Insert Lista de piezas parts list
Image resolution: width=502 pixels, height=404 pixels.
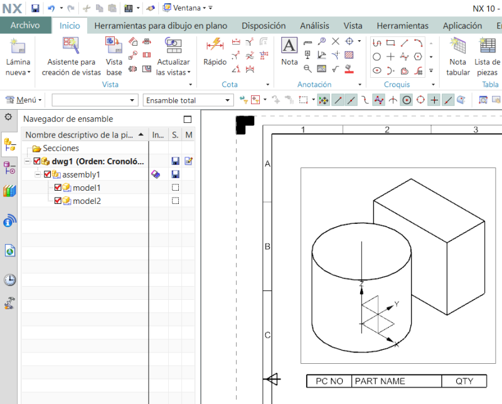pyautogui.click(x=487, y=56)
